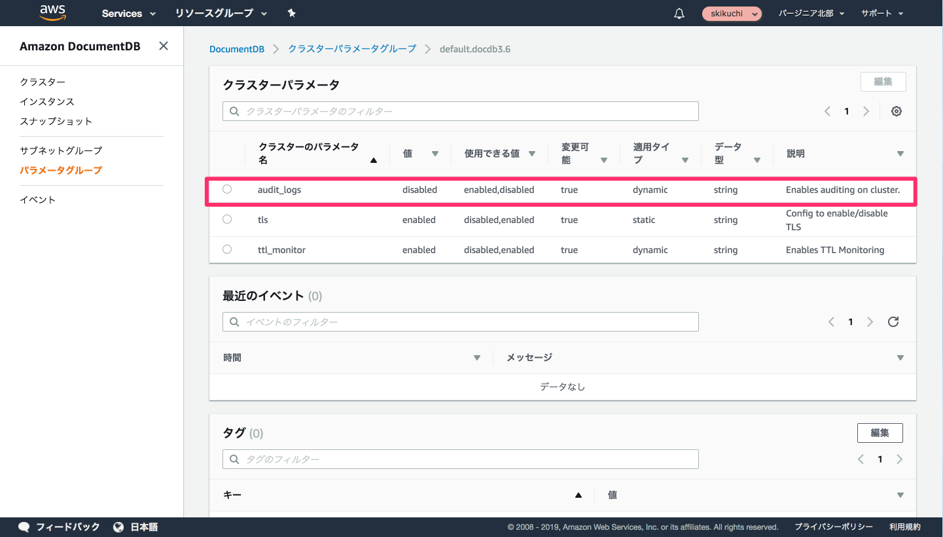Refresh the 最近のイベント list
The width and height of the screenshot is (943, 537).
coord(893,321)
